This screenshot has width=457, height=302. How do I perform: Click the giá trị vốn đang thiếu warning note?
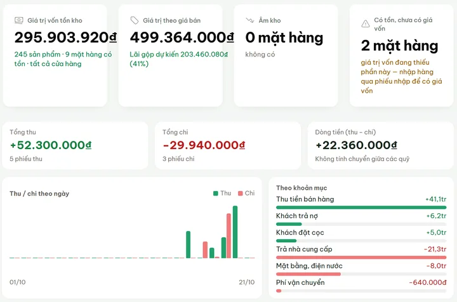[401, 77]
